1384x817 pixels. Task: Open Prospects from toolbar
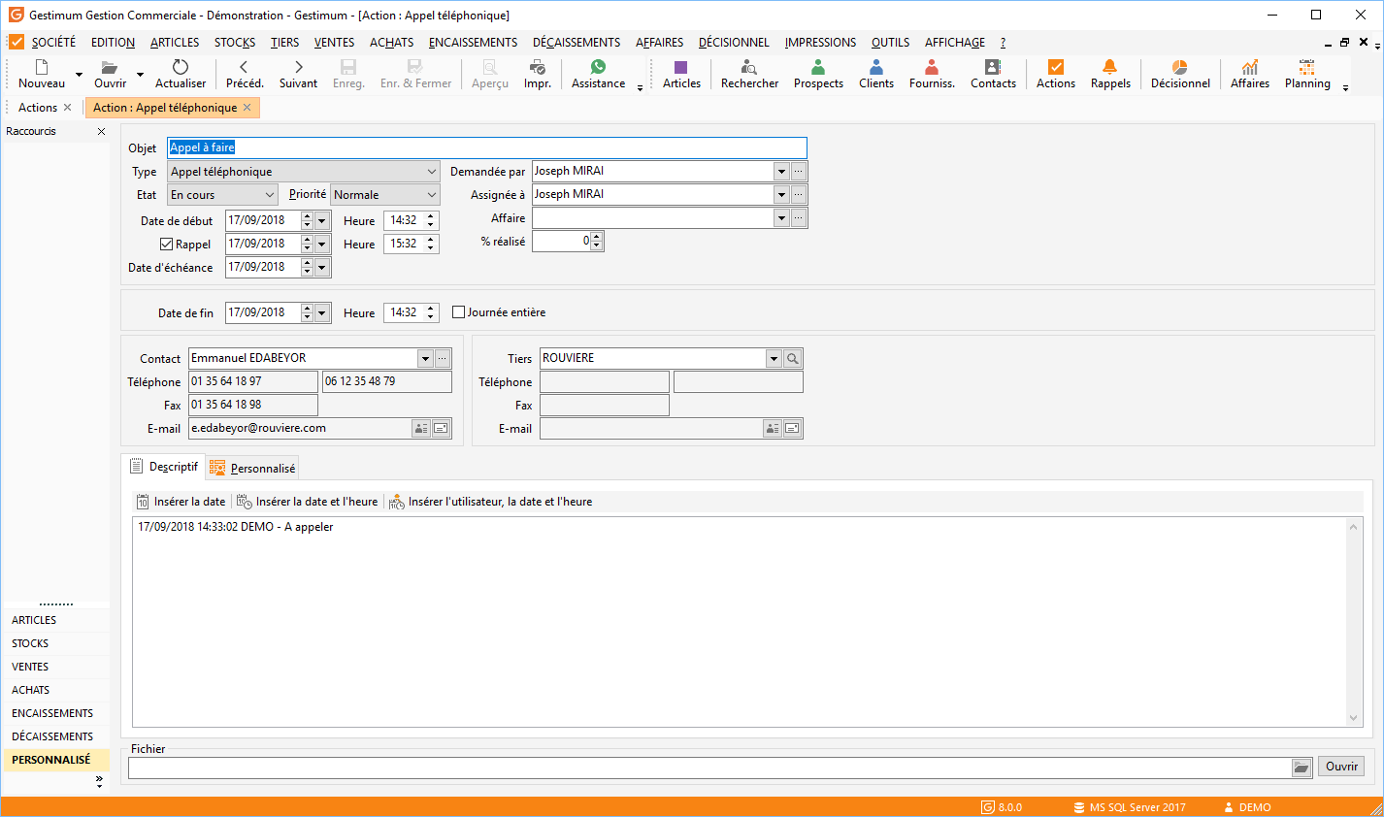[x=818, y=74]
